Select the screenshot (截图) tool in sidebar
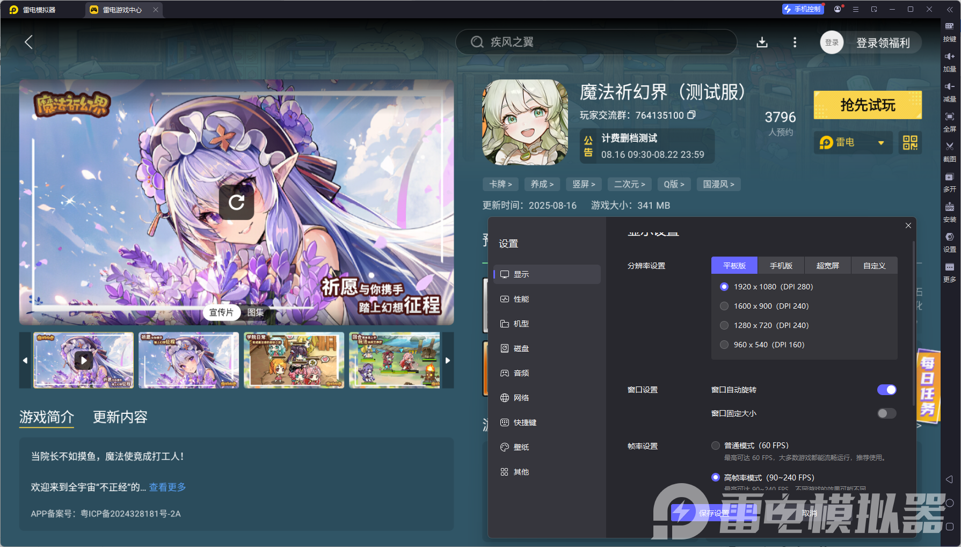The width and height of the screenshot is (961, 547). coord(949,152)
